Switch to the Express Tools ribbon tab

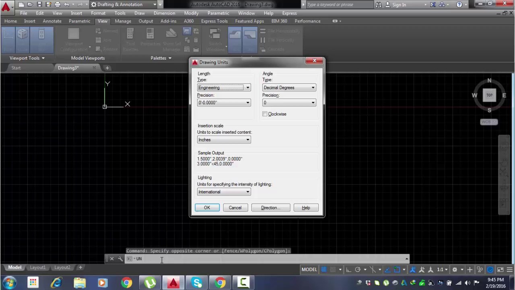[214, 21]
